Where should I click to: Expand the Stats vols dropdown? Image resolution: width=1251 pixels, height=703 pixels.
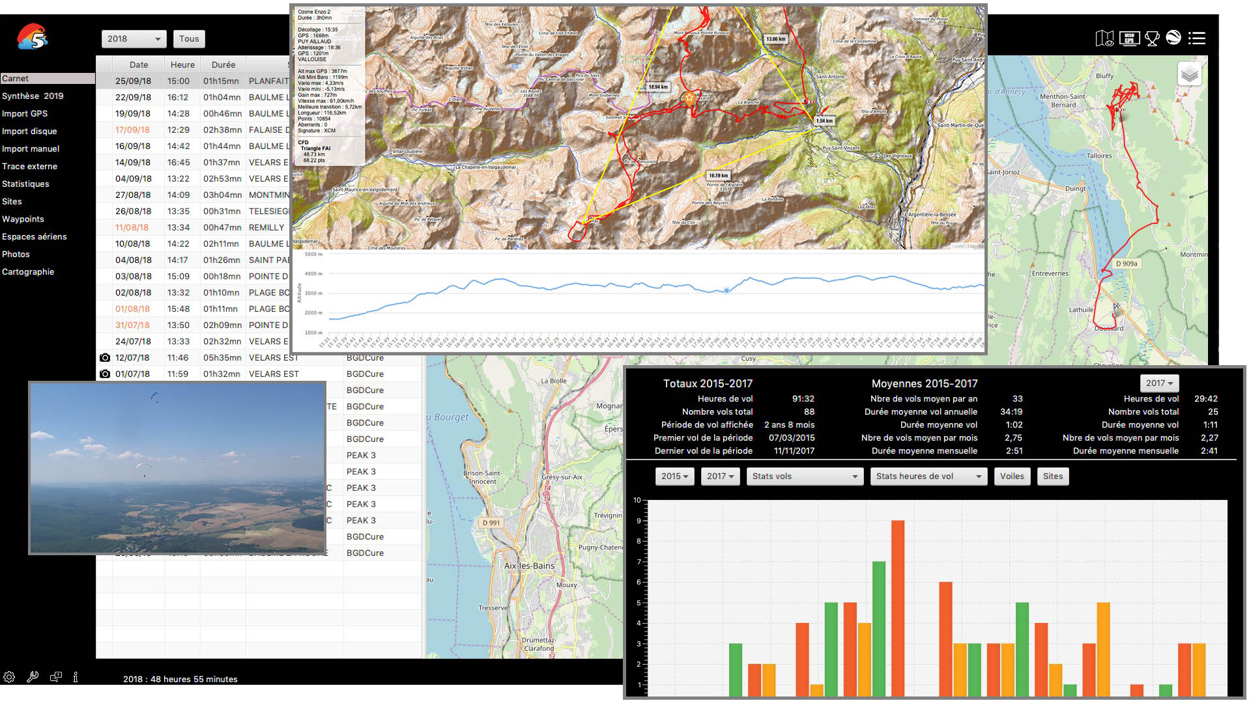[805, 476]
